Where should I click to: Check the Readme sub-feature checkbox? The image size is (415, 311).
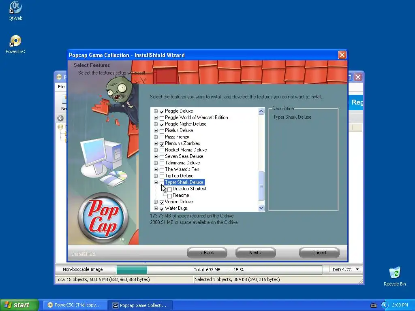click(x=170, y=196)
